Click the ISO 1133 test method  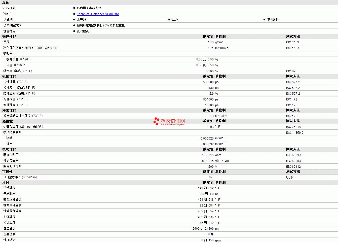click(292, 48)
